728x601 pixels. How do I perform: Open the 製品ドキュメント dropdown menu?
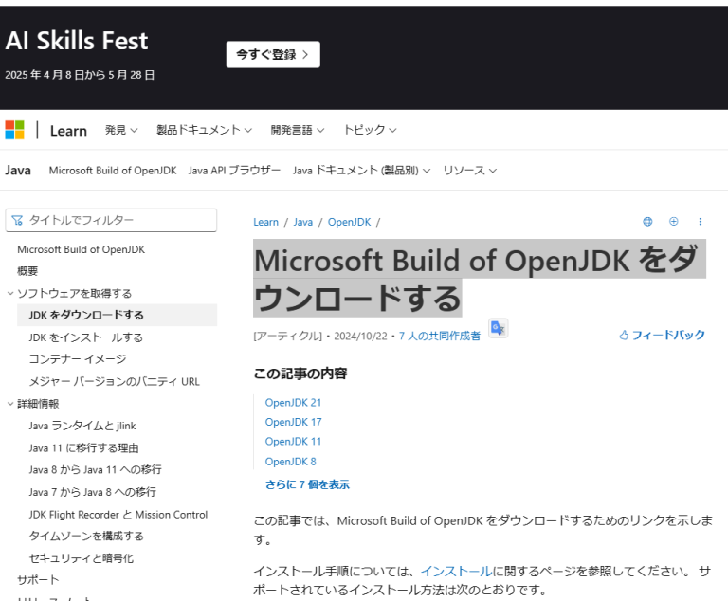point(204,130)
